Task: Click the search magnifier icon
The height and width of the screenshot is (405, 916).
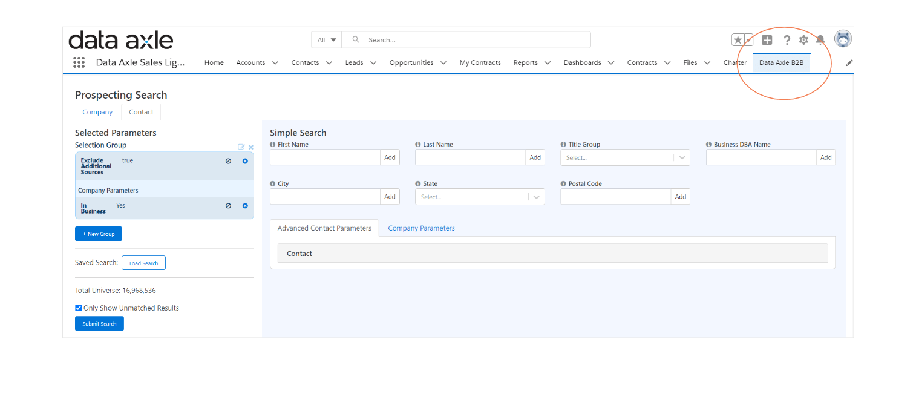Action: pyautogui.click(x=356, y=39)
